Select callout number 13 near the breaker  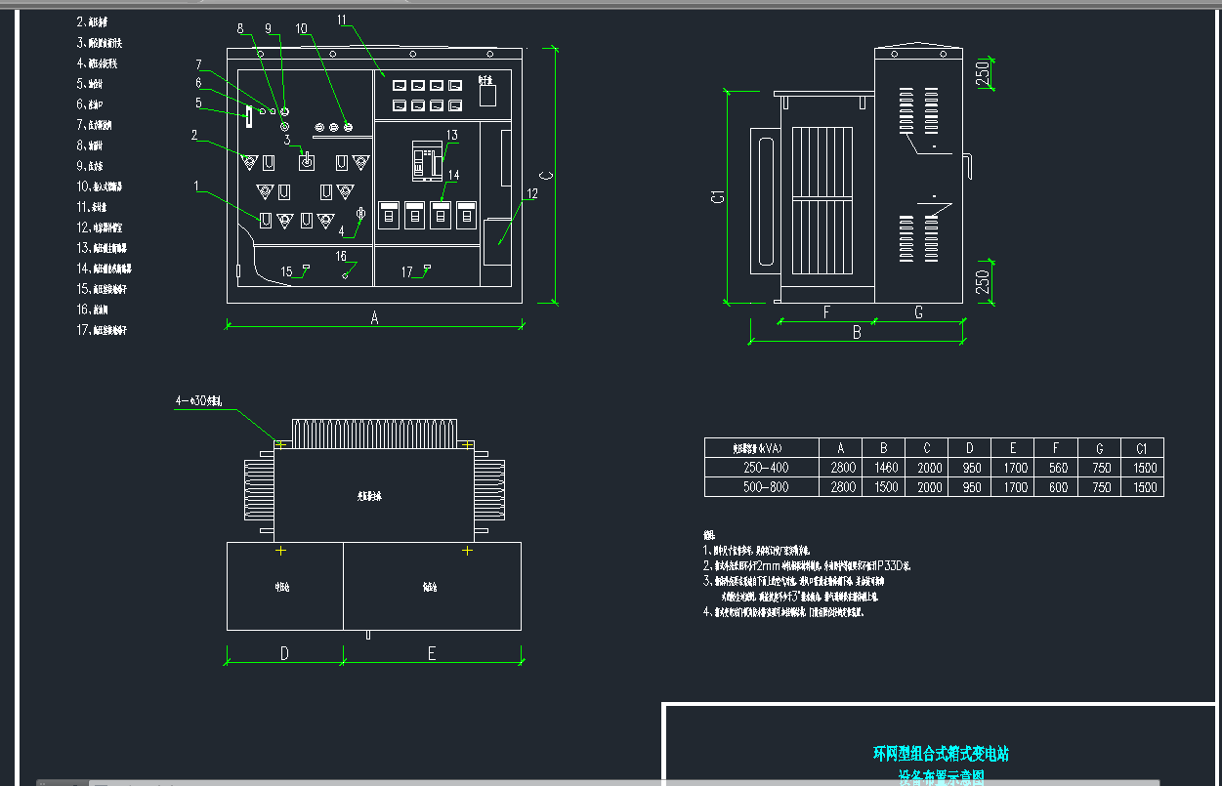[451, 135]
